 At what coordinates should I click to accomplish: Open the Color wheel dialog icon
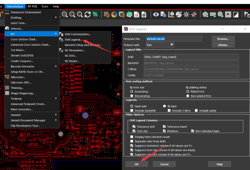point(114,15)
